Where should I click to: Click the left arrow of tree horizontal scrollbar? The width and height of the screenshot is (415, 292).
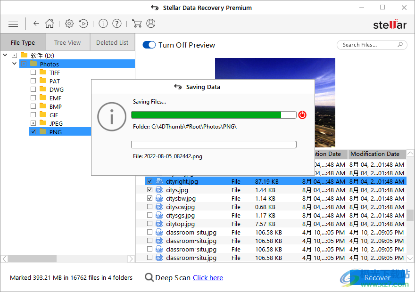(4, 259)
